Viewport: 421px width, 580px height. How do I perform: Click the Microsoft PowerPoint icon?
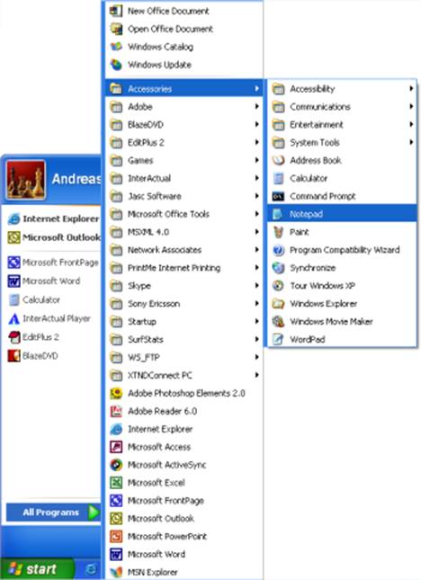116,536
